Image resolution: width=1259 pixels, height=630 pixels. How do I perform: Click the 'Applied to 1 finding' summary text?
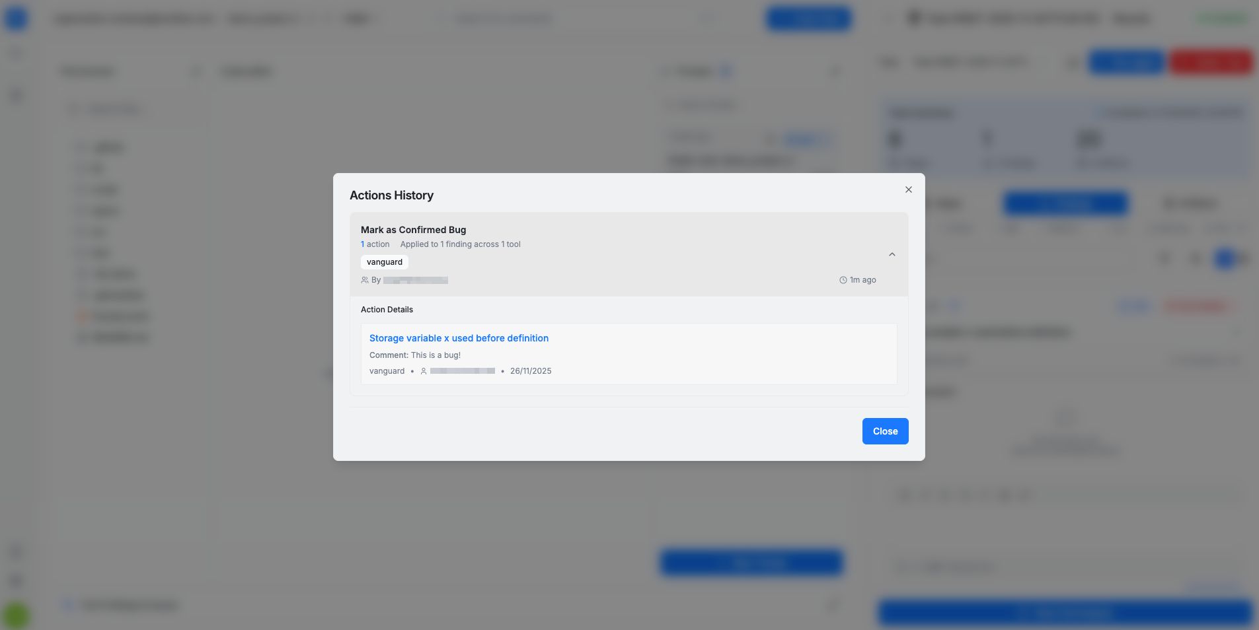tap(460, 244)
